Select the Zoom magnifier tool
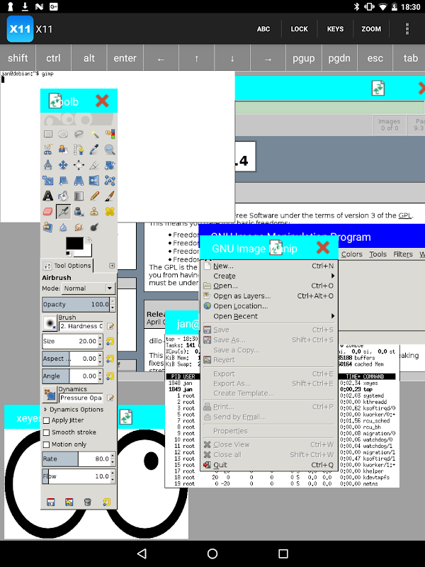 [110, 150]
